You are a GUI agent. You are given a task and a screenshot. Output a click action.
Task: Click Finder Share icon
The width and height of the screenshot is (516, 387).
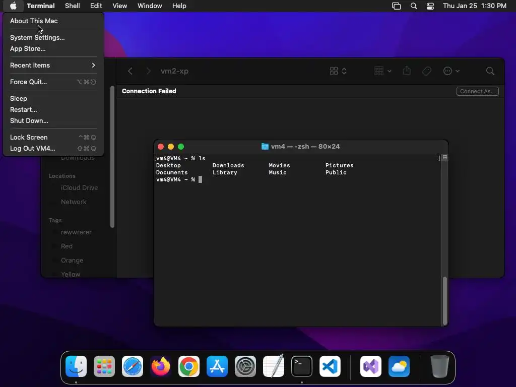point(407,71)
